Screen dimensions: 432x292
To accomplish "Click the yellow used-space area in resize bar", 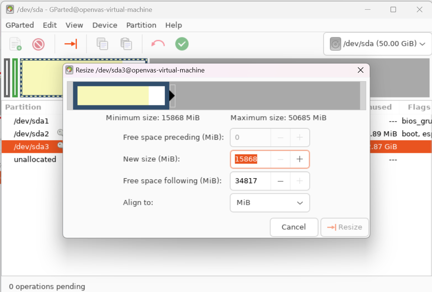I will point(113,95).
